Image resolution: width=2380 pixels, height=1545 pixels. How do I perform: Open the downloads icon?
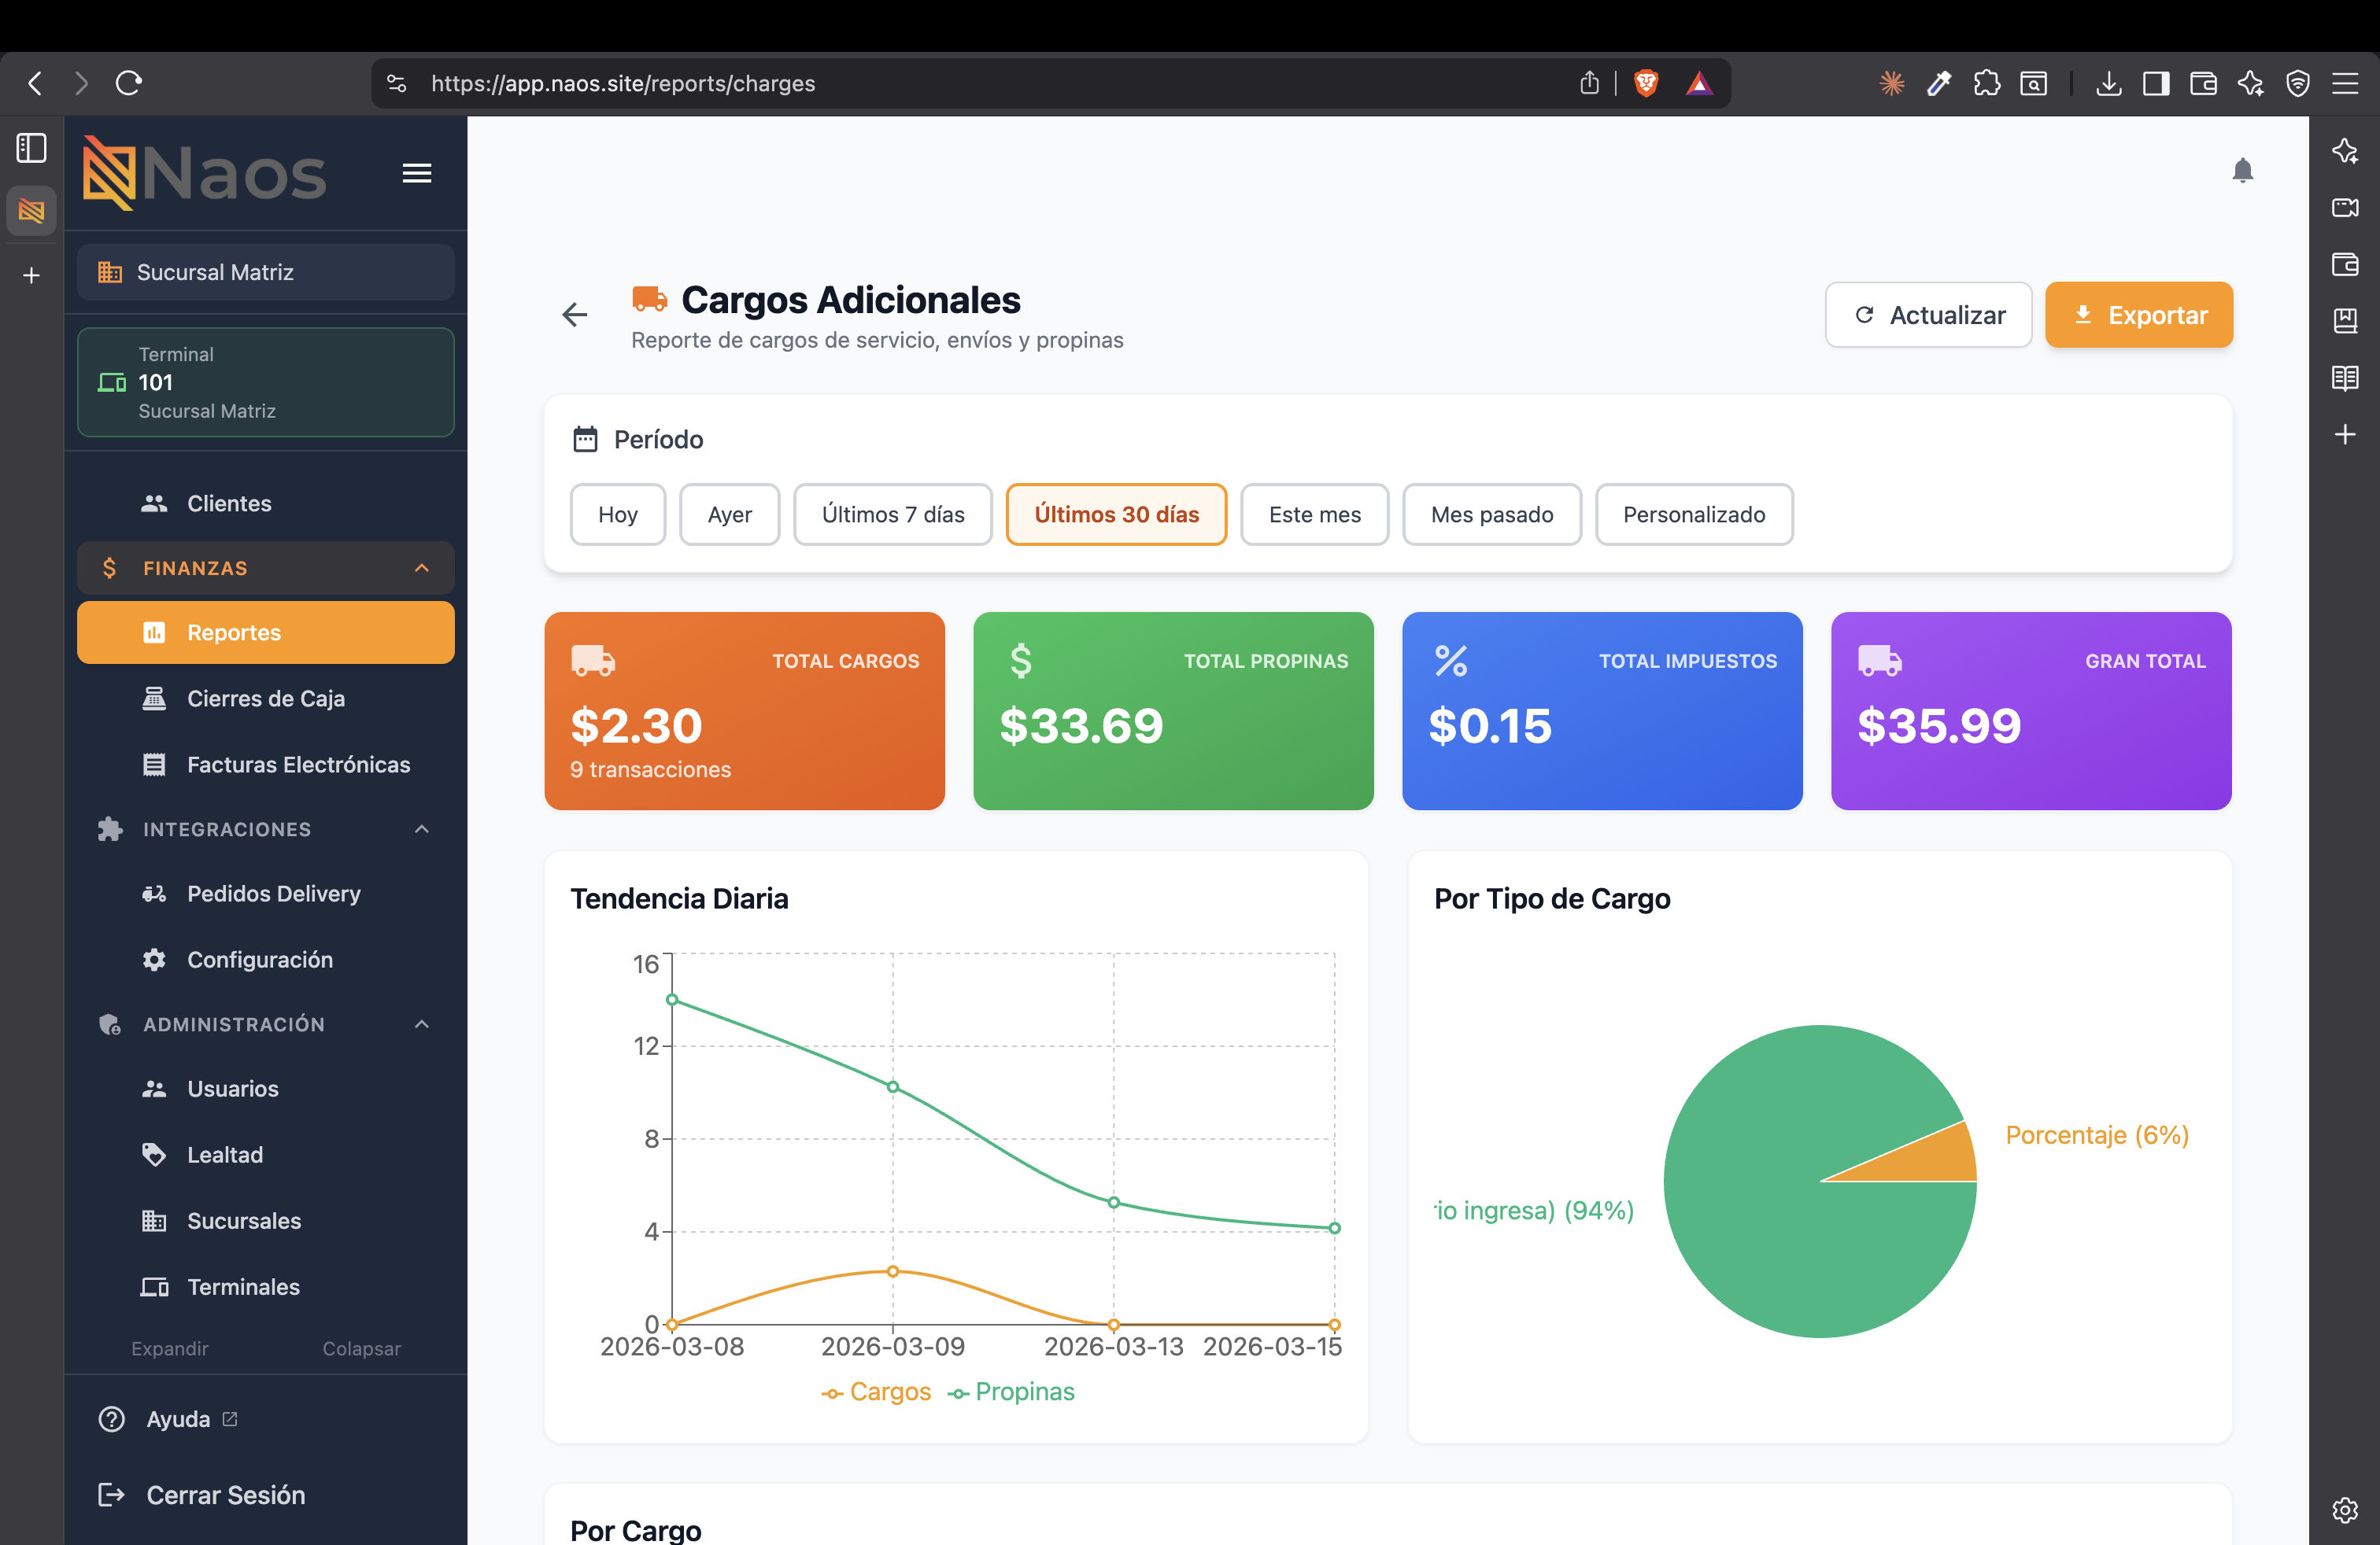[2109, 83]
